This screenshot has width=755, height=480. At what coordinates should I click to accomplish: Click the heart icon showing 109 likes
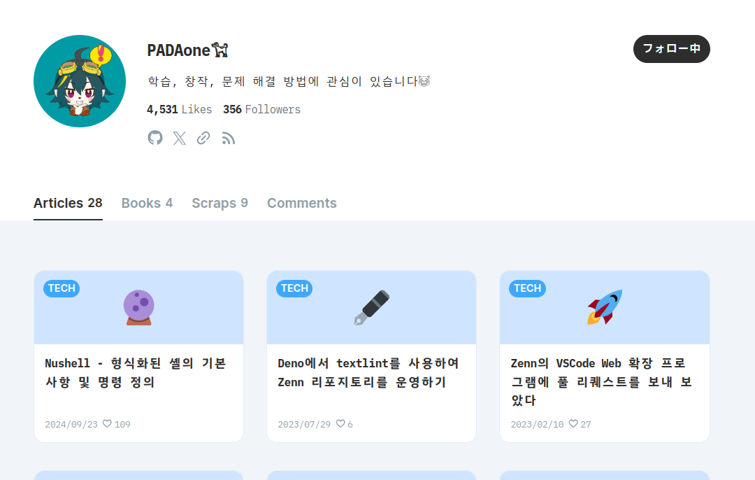[x=108, y=423]
